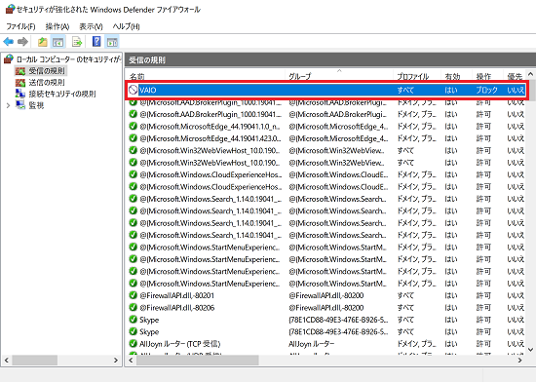
Task: Click the Forward arrow toolbar icon
Action: click(x=22, y=42)
